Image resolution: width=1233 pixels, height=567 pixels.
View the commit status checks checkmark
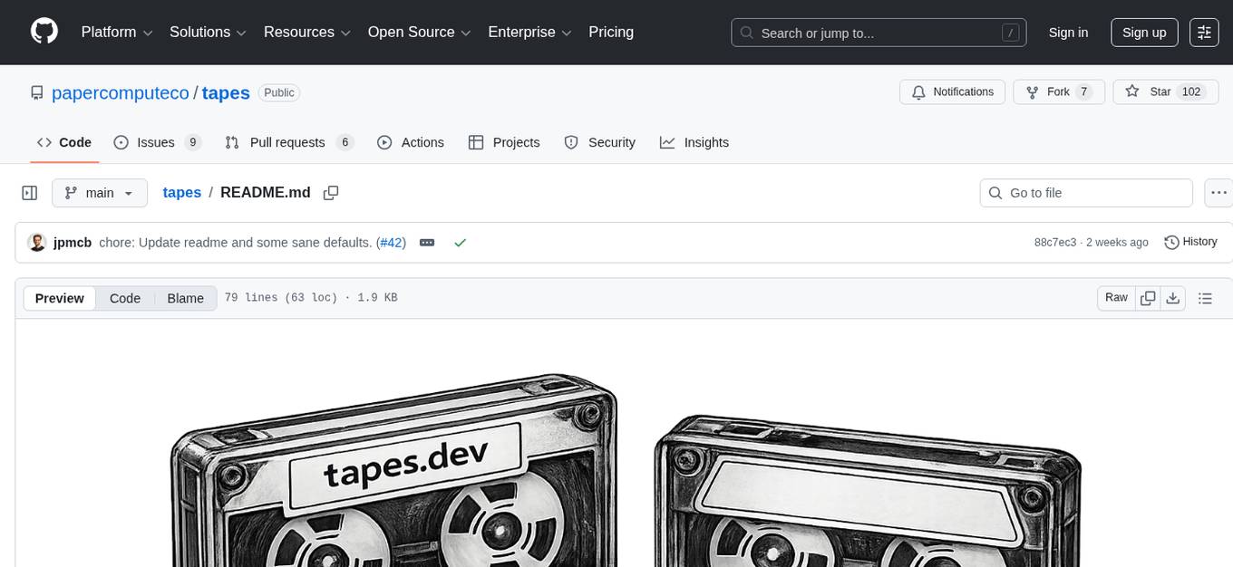coord(461,243)
